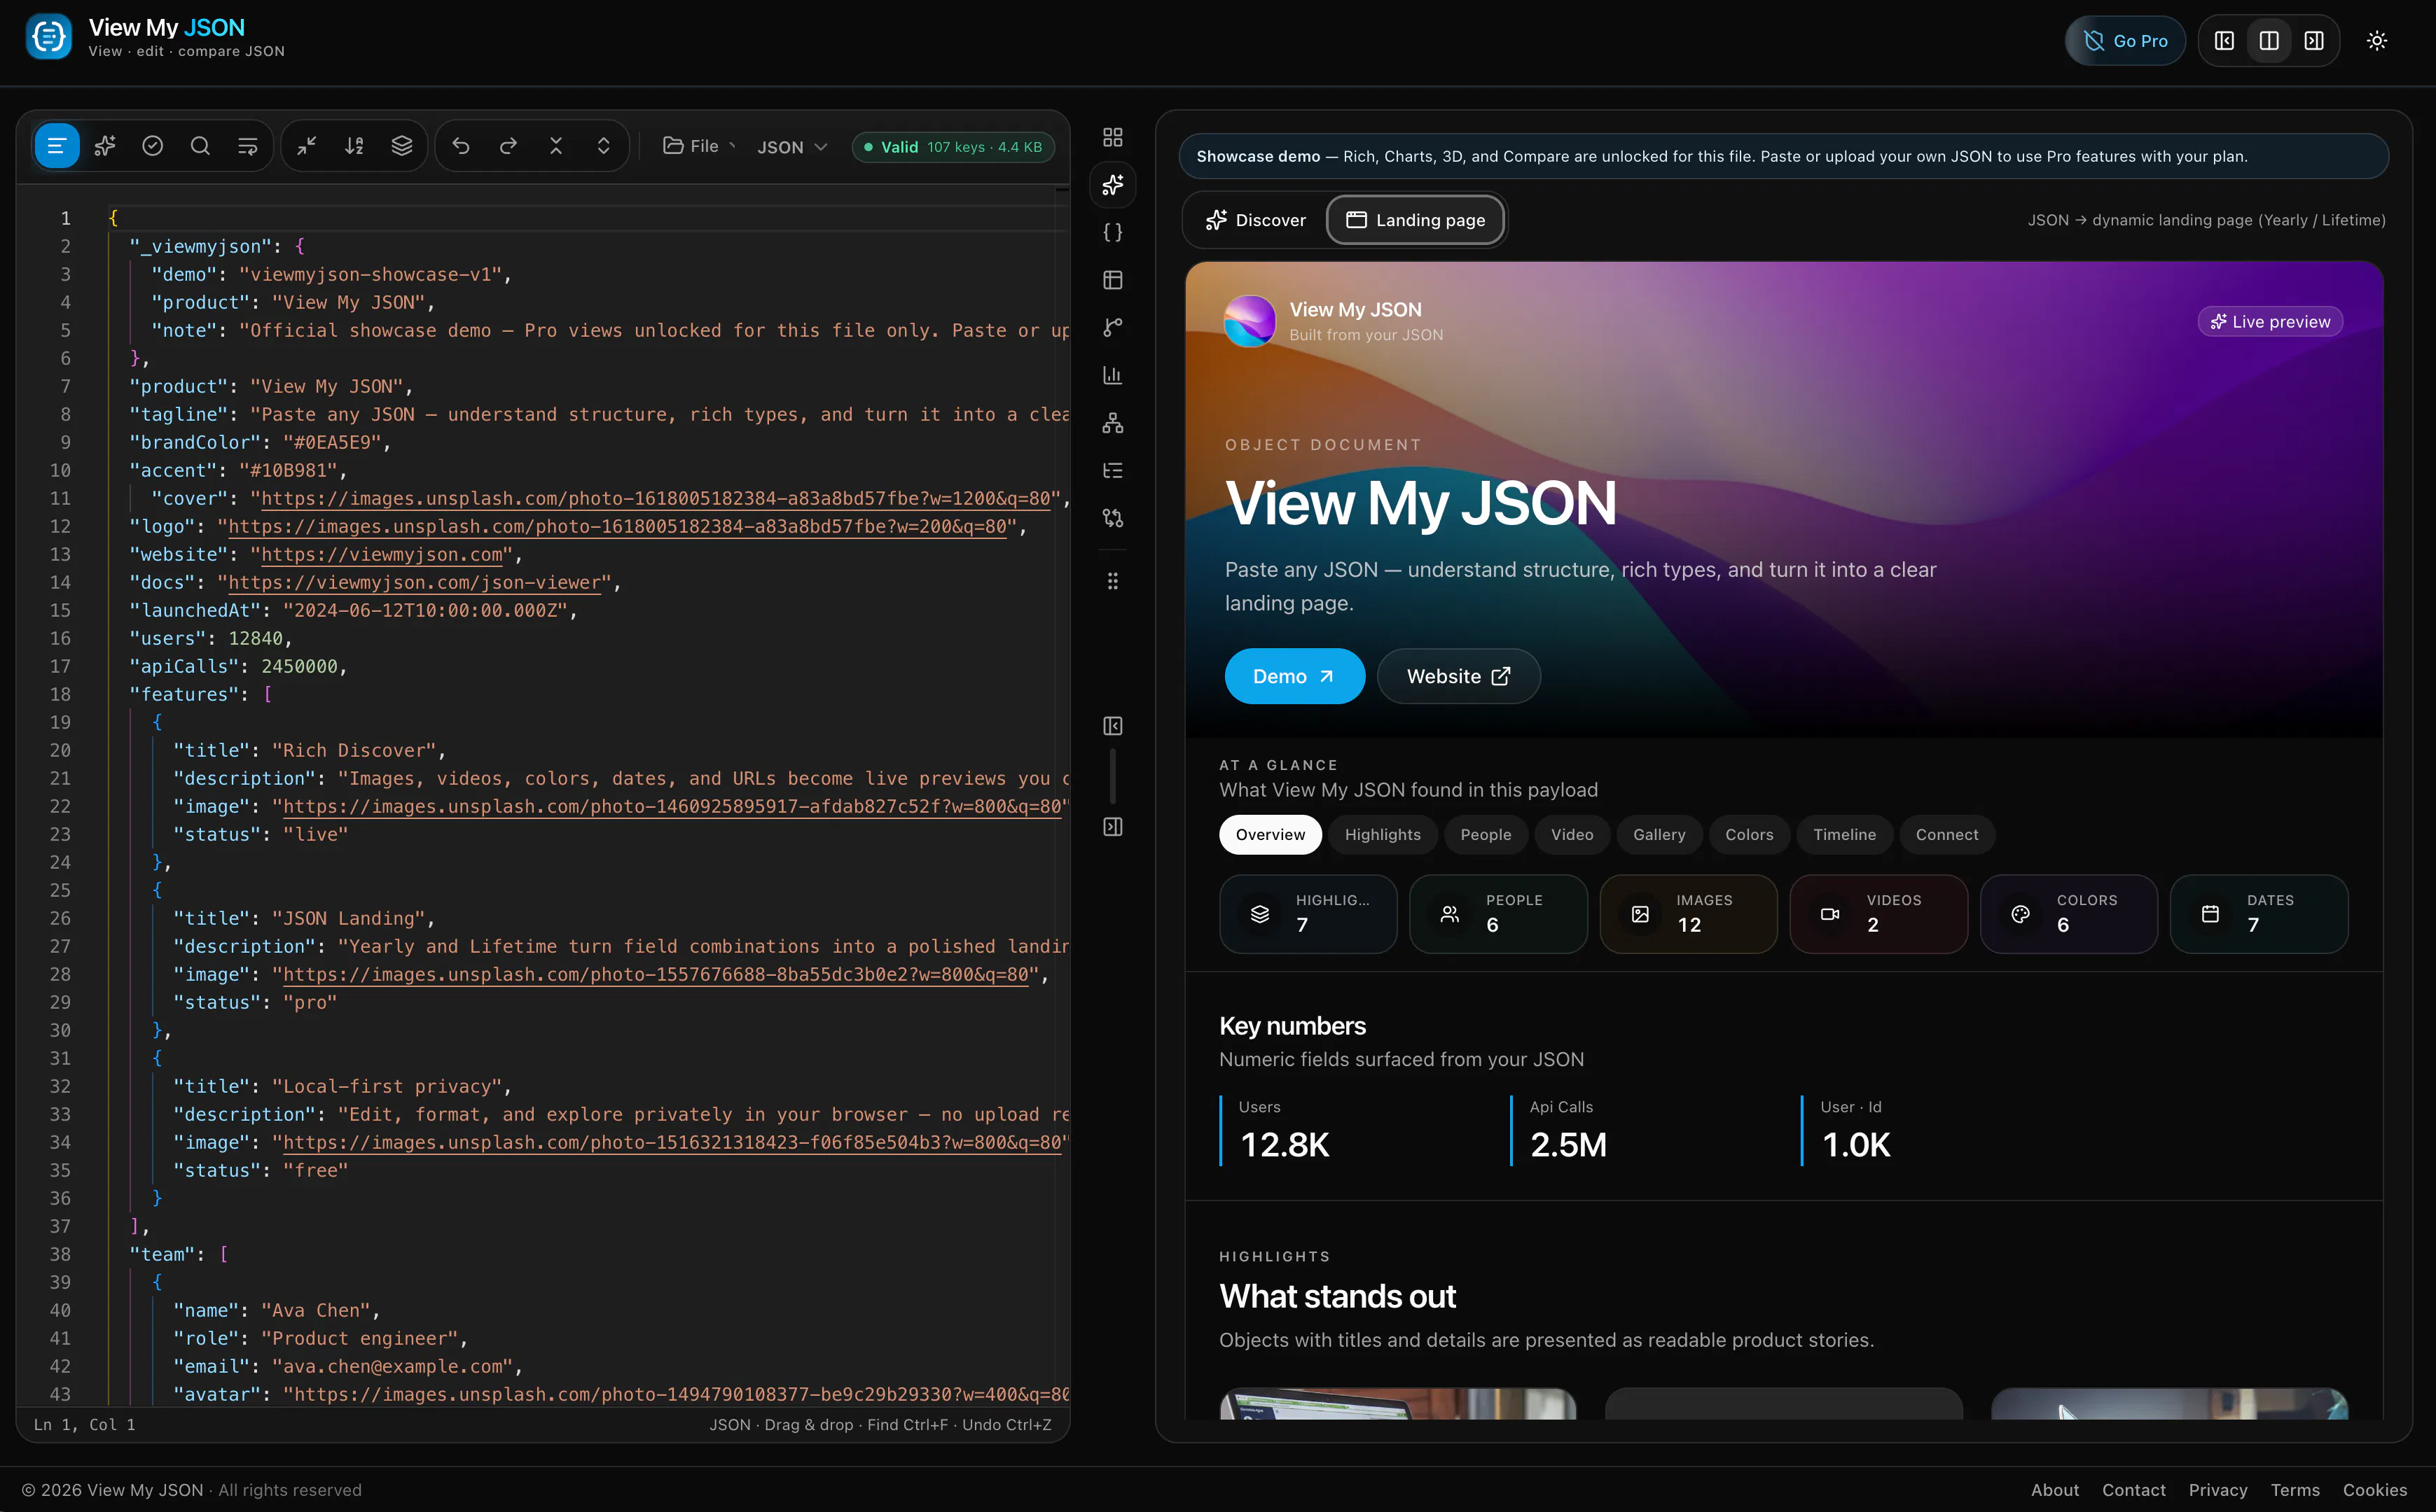The width and height of the screenshot is (2436, 1512).
Task: Click the Videos 2 stat card
Action: pos(1878,914)
